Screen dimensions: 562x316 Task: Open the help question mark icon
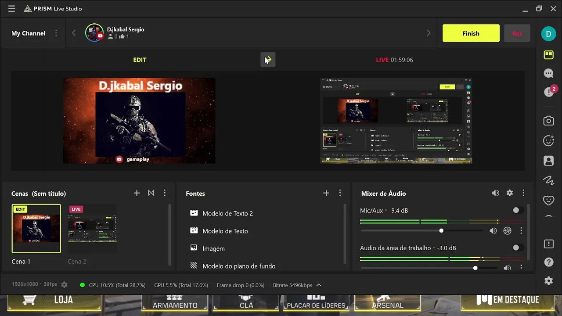click(x=548, y=262)
